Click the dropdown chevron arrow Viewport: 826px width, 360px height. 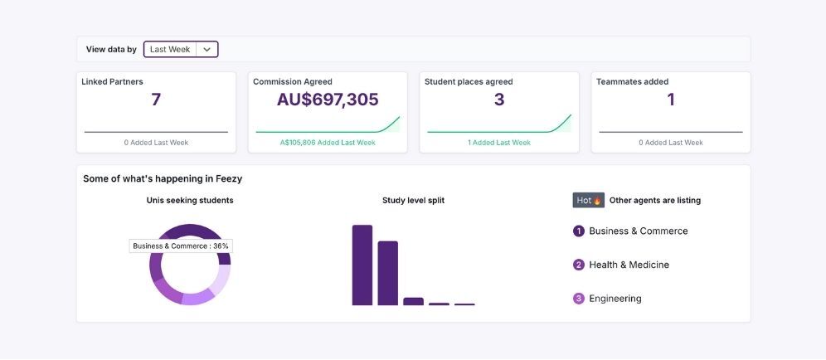(x=207, y=50)
